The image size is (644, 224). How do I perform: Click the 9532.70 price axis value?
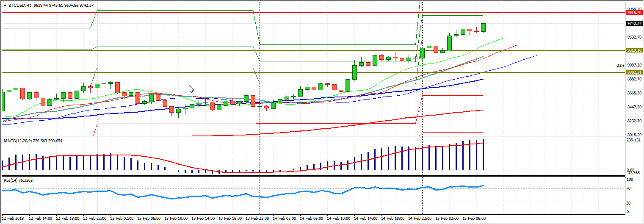(634, 37)
